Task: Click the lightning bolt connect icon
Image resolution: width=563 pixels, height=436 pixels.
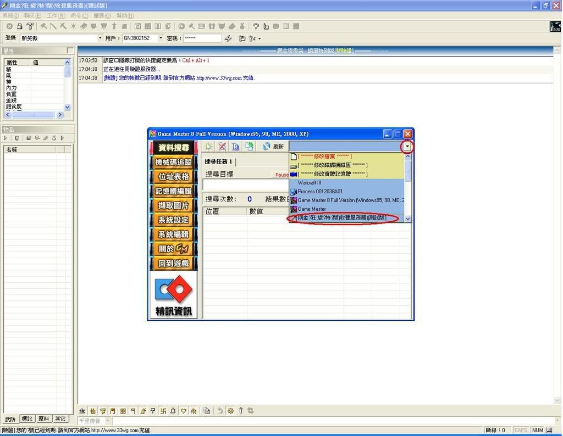Action: (229, 38)
